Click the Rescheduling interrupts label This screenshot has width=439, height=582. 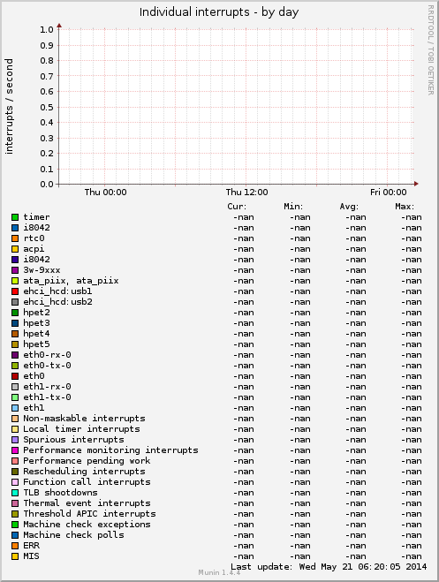pyautogui.click(x=84, y=472)
